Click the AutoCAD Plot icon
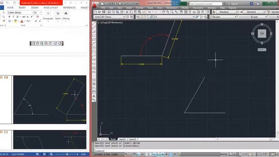This screenshot has height=157, width=279. [x=109, y=12]
